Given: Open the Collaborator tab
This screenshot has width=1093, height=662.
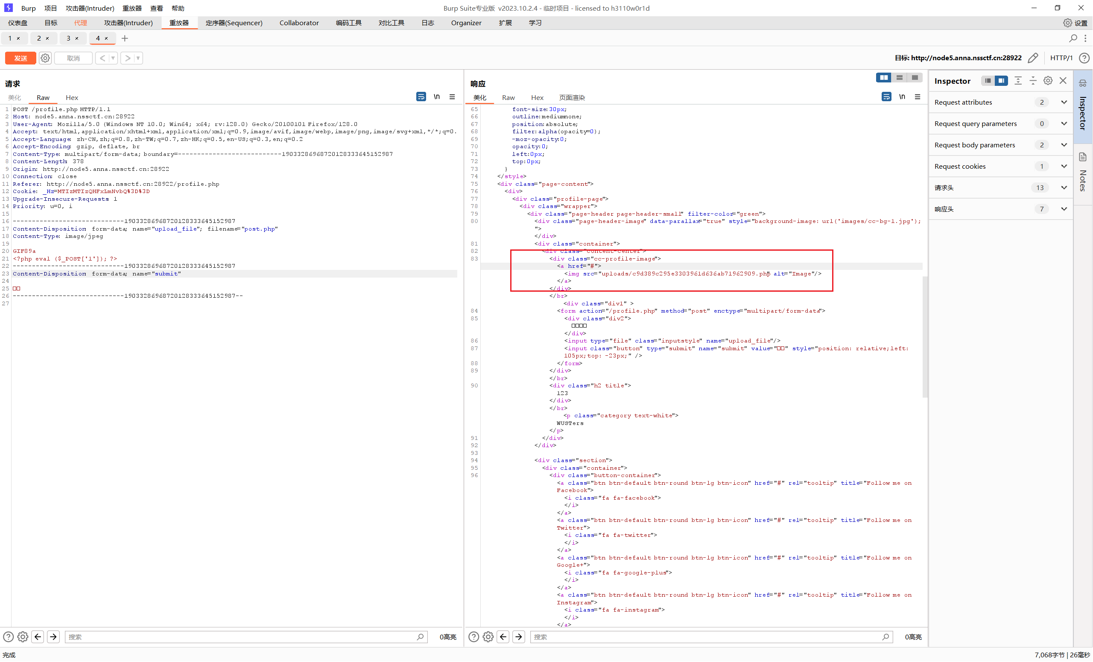Looking at the screenshot, I should tap(299, 23).
